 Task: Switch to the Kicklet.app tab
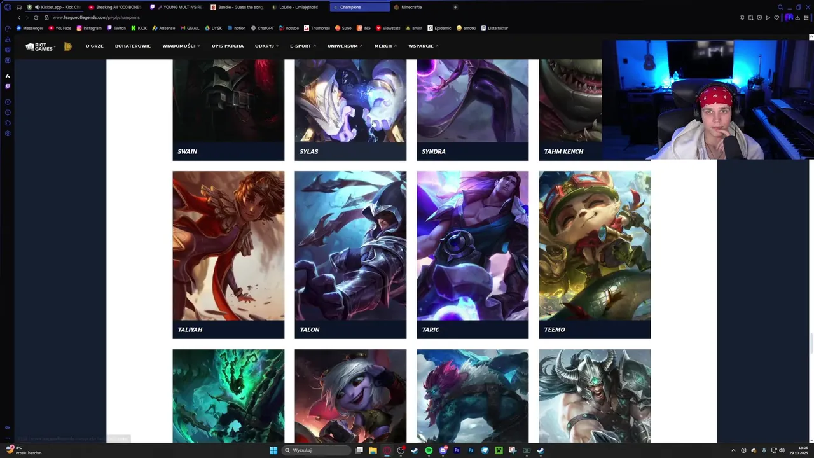(x=54, y=7)
